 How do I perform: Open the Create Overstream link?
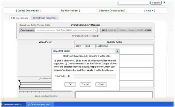click(28, 11)
